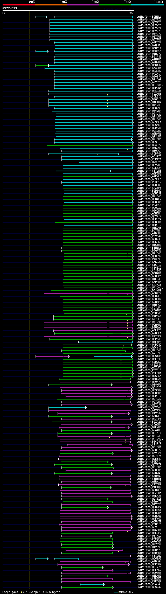The height and width of the screenshot is (594, 166).
Task: Open the UniRef100_B9IFH6 hit link
Action: click(149, 139)
